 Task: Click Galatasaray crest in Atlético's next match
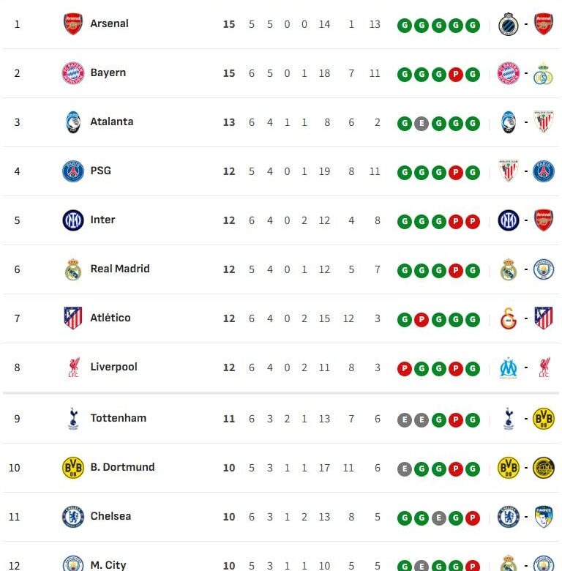[x=509, y=318]
